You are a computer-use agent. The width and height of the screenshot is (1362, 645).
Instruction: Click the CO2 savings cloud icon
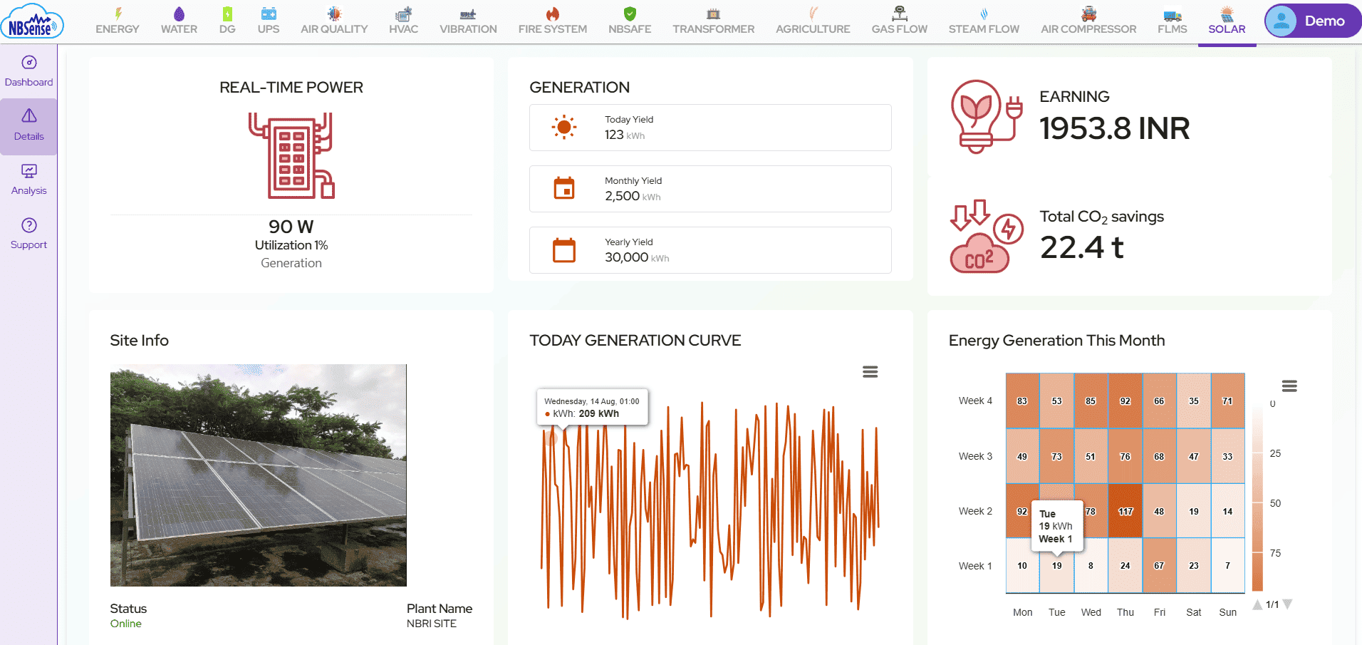(987, 236)
